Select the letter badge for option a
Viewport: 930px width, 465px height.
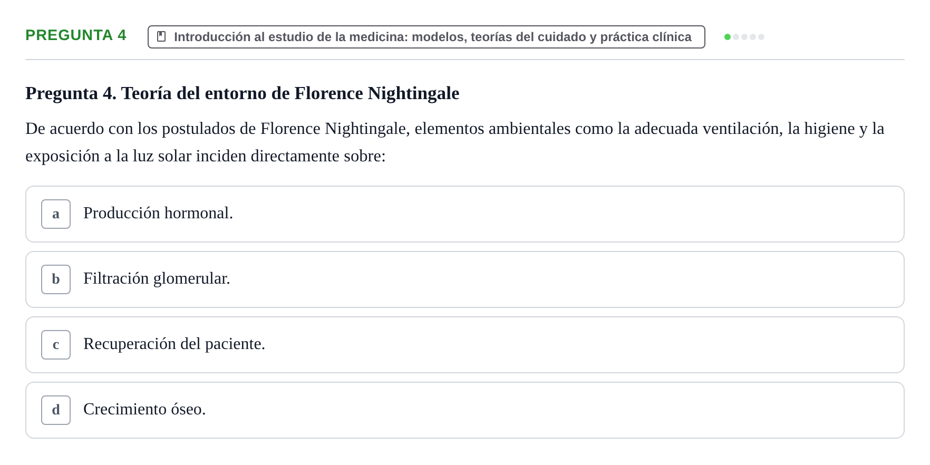click(56, 214)
